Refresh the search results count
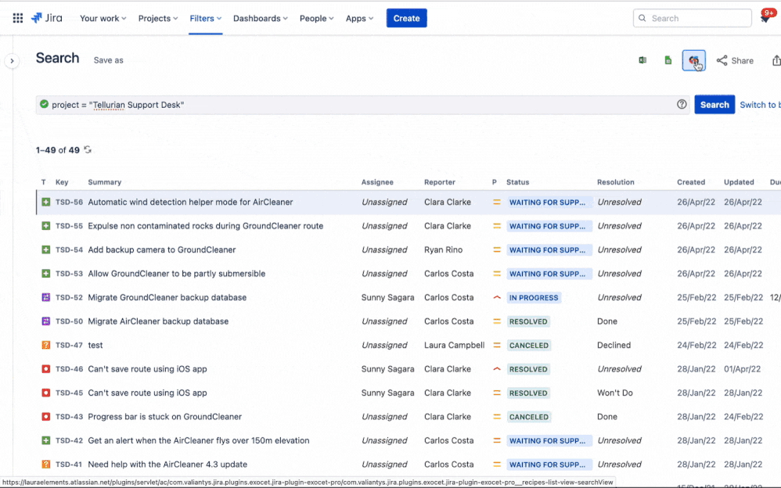This screenshot has height=488, width=781. [x=88, y=150]
